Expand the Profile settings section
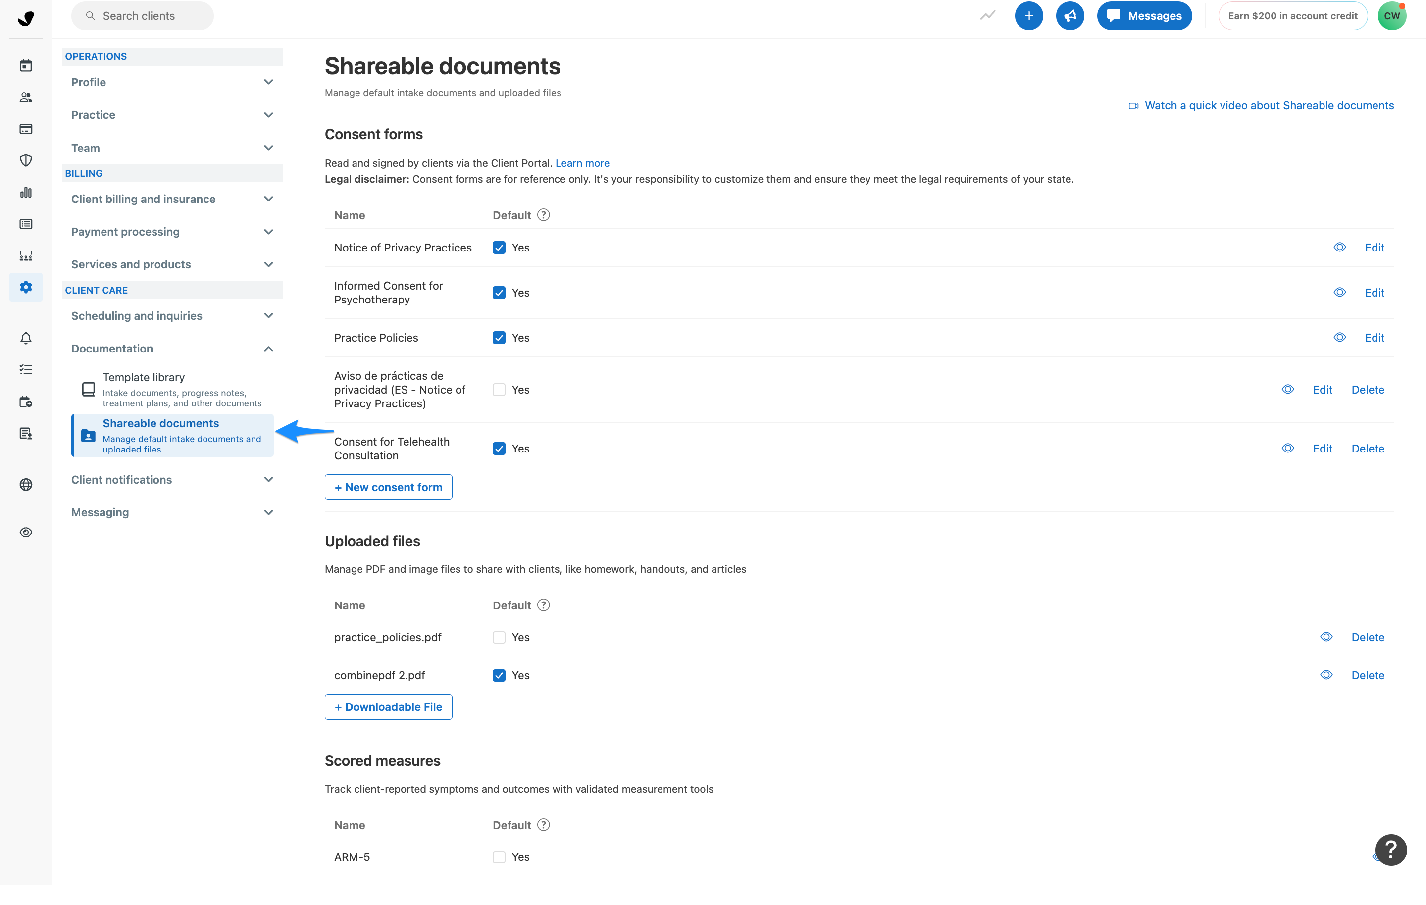Image resolution: width=1426 pixels, height=905 pixels. pos(172,82)
